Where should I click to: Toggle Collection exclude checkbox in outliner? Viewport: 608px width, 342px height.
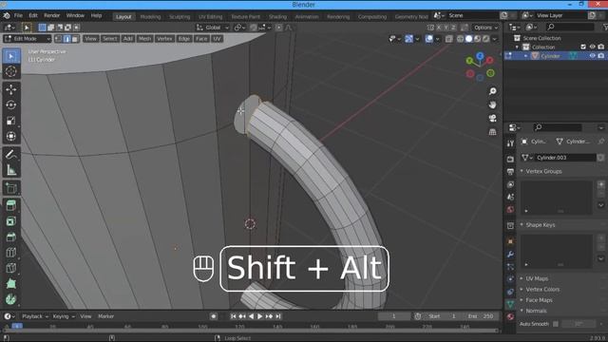tap(583, 47)
